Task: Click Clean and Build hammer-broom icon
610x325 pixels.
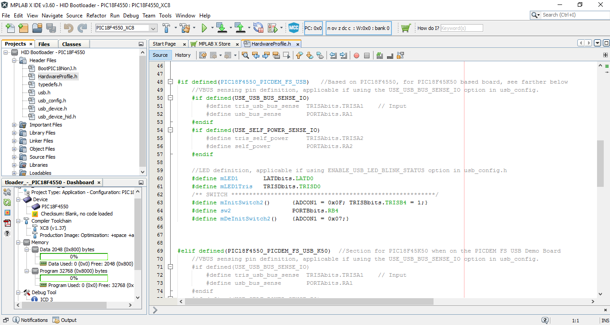Action: (x=185, y=28)
